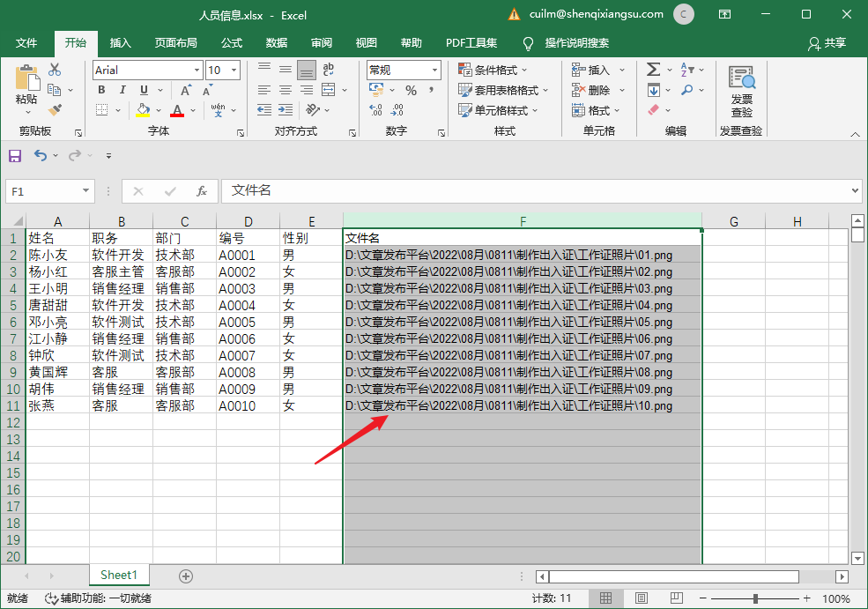
Task: Decrease font size with smaller A
Action: point(208,90)
